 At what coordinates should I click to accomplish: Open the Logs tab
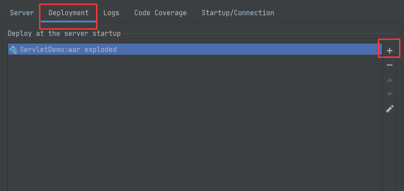(111, 13)
